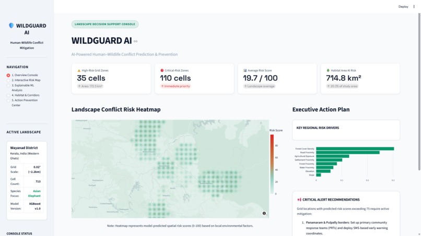Click the Slope bar in chart
Image resolution: width=421 pixels, height=236 pixels.
click(x=319, y=175)
